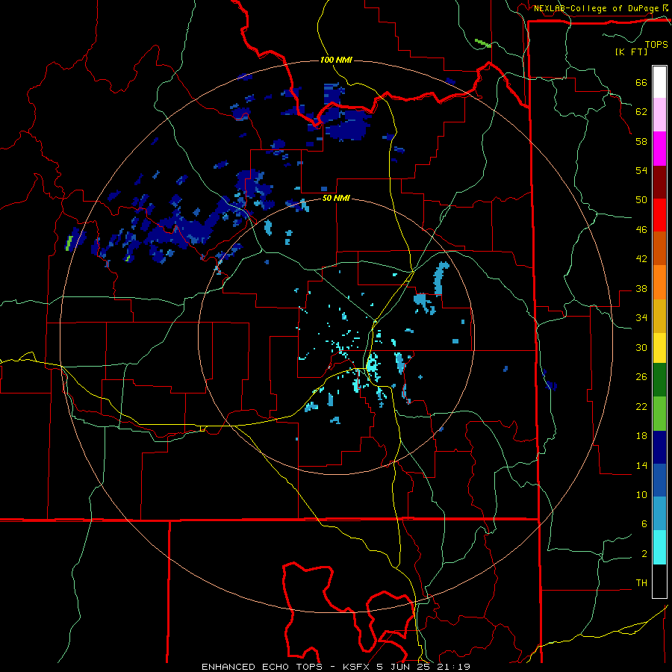Click the legend value 34
Viewport: 672px width, 672px height.
pyautogui.click(x=641, y=317)
